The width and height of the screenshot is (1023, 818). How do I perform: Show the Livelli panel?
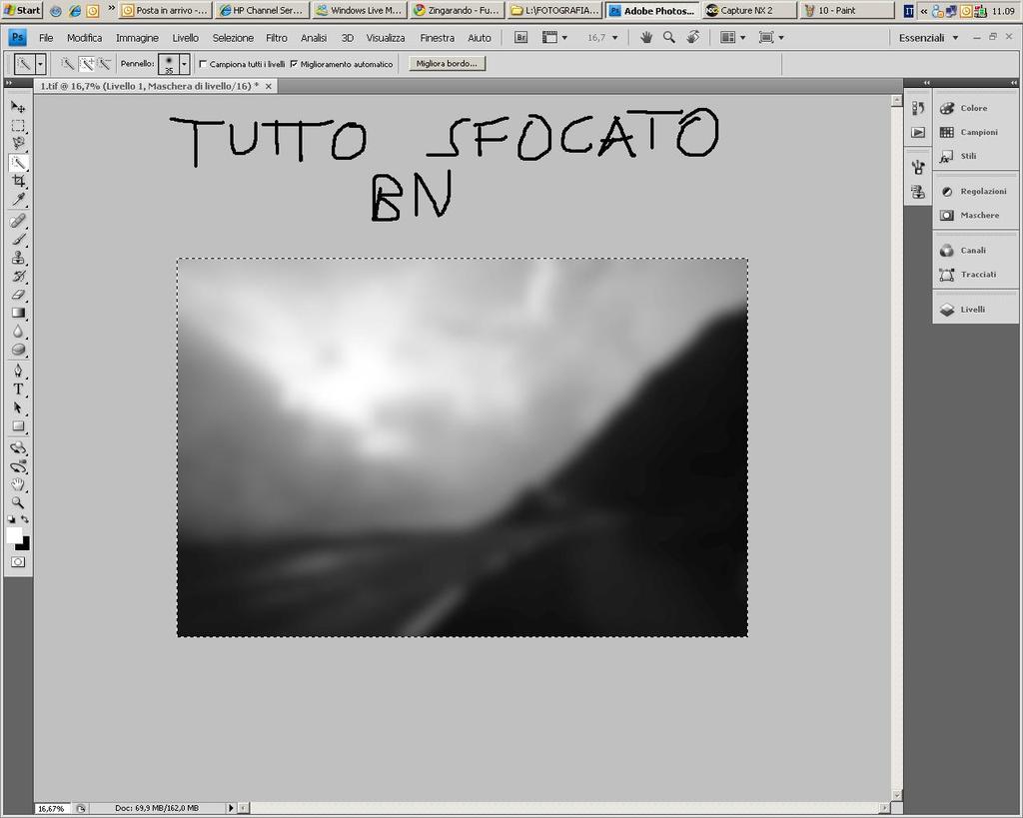point(972,310)
